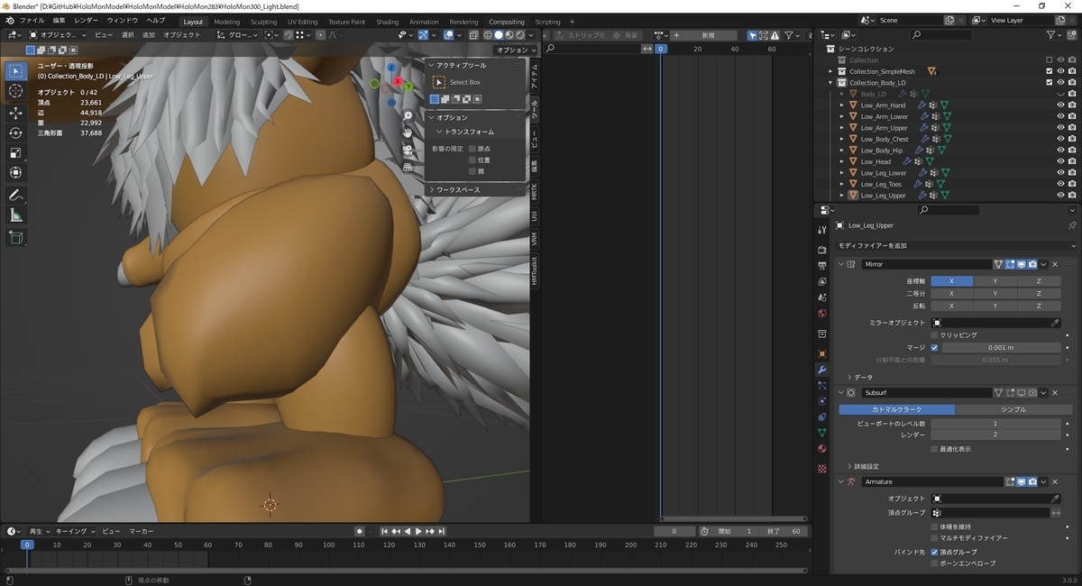Select Mirror axis Y button
Screen dimensions: 1082x586
pos(995,281)
